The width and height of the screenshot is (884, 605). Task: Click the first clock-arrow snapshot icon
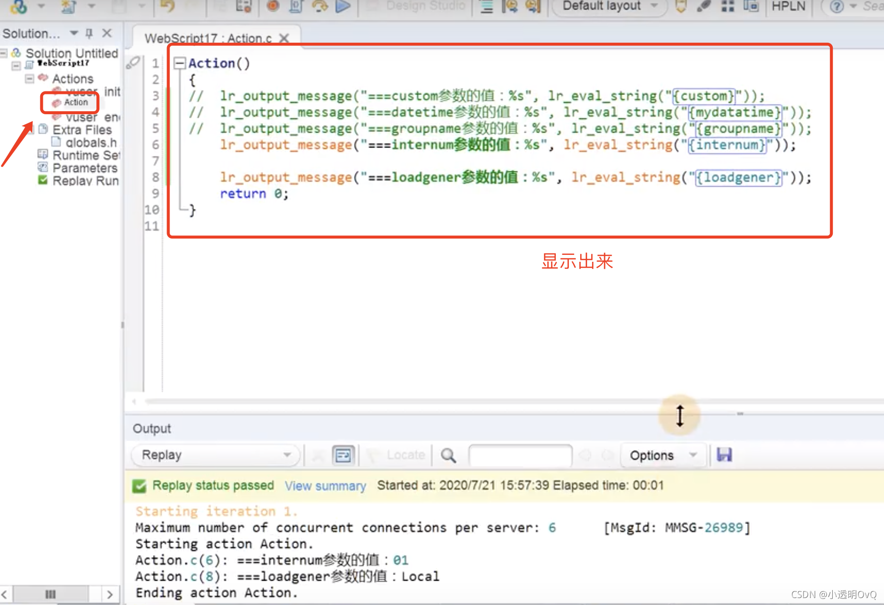click(x=510, y=6)
